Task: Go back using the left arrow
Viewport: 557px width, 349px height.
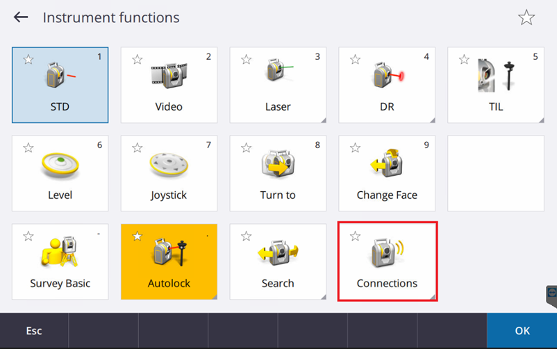Action: tap(21, 17)
